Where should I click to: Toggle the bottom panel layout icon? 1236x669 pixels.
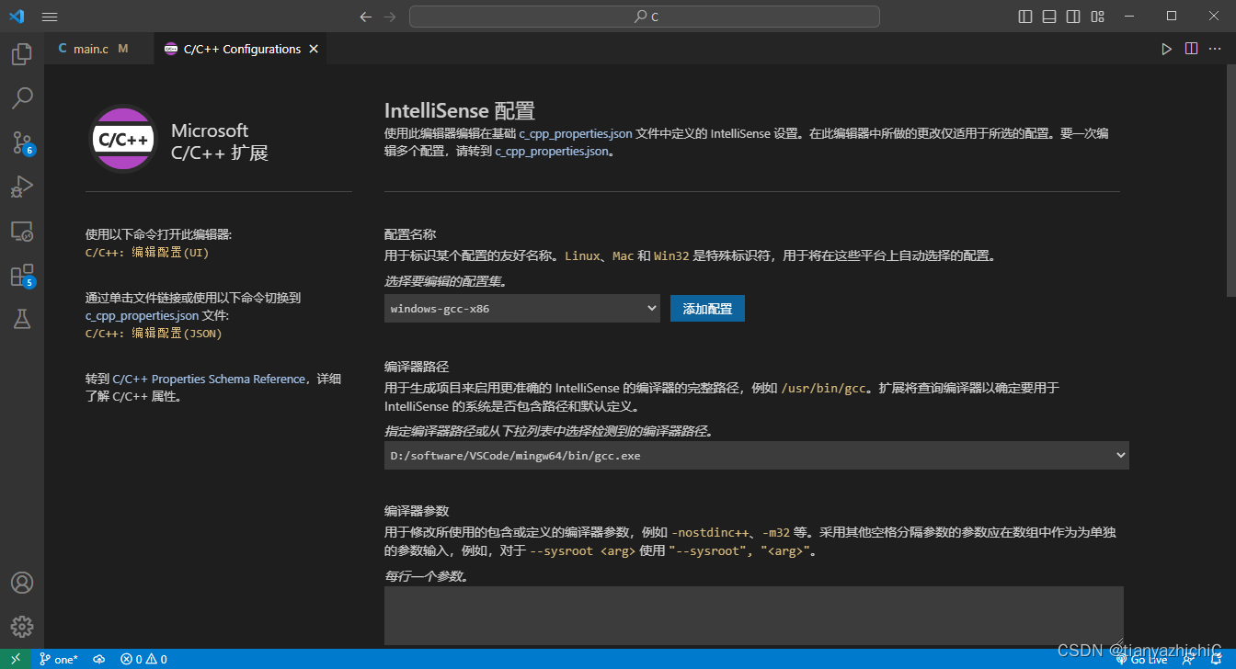tap(1049, 17)
